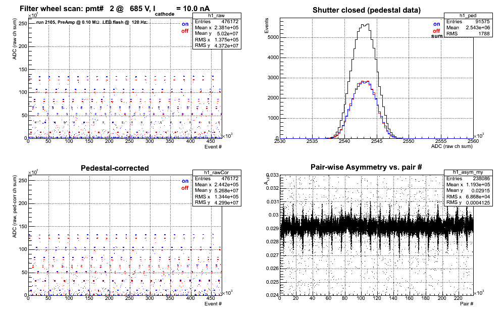Click the 'Pair #' x-axis label

coord(467,304)
